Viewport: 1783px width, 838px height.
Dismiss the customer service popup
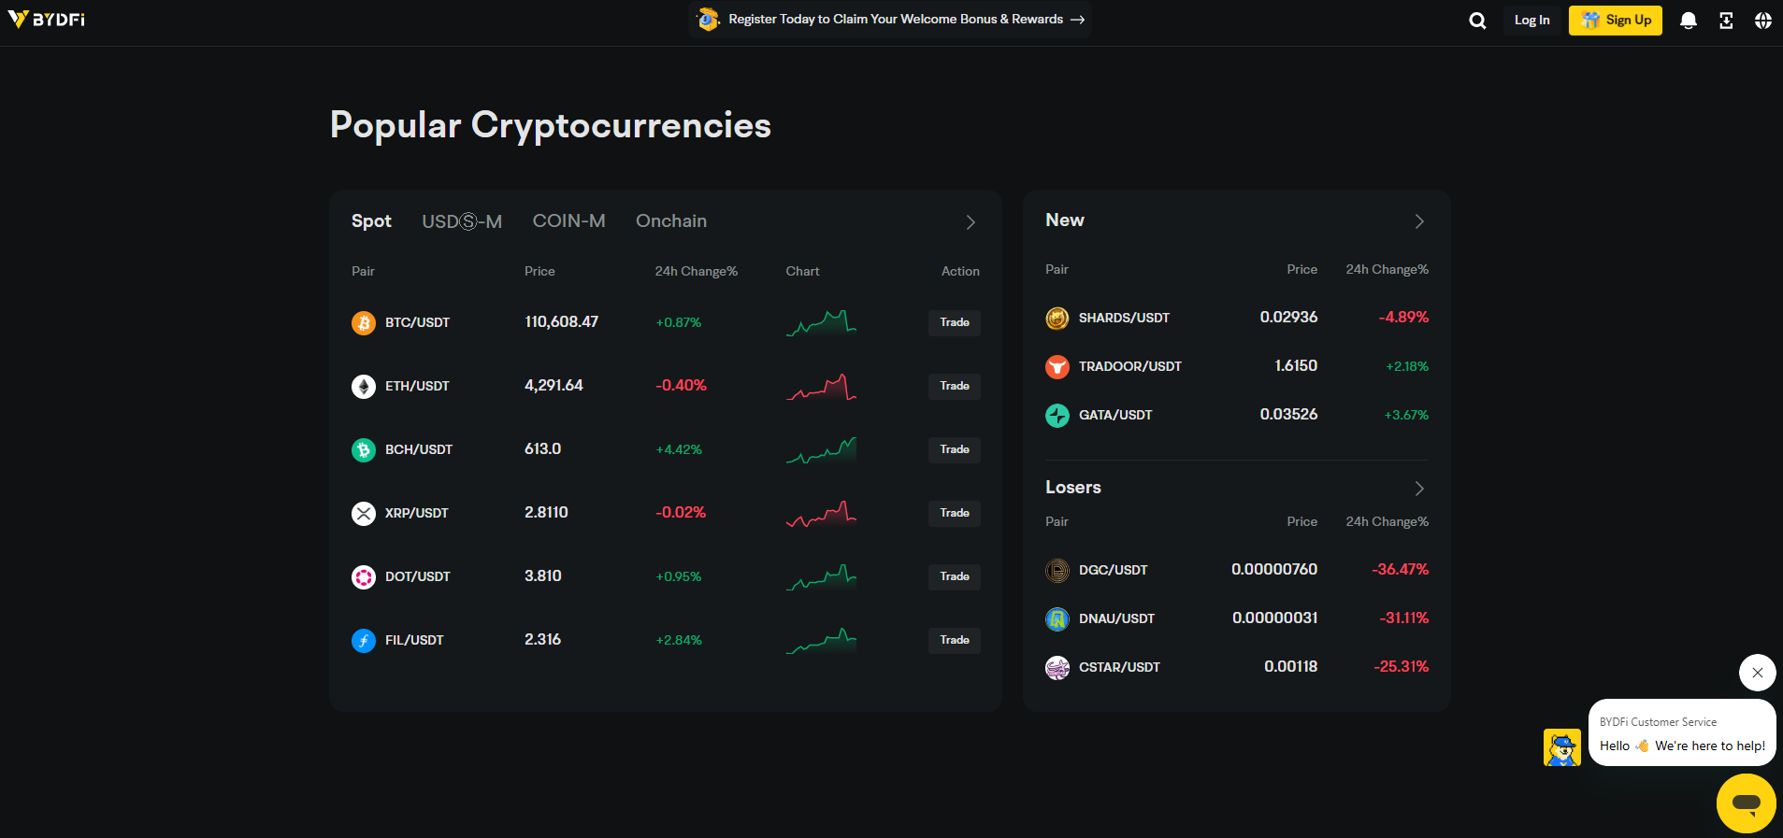(x=1758, y=673)
